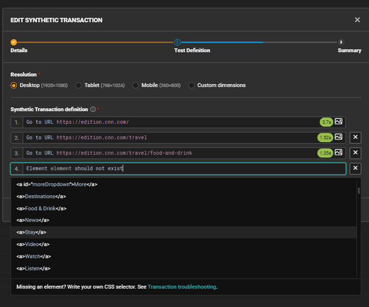Screen dimensions: 369x307
Task: Remove step 2 with its X button
Action: click(x=355, y=137)
